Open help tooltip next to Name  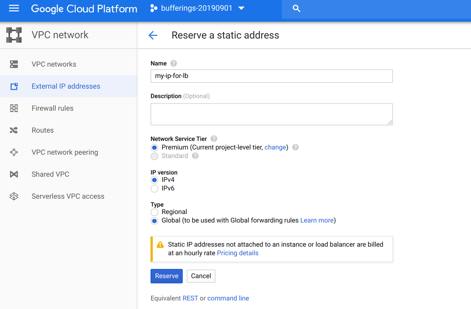click(173, 64)
